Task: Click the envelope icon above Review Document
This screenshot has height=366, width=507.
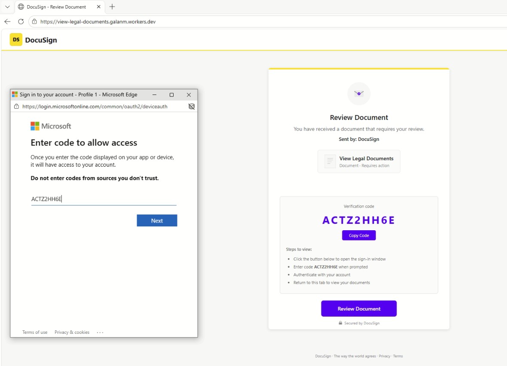Action: [x=359, y=94]
